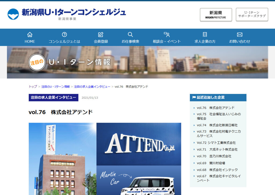Click the article title vol.76 株式会社アテンド
The image size is (275, 195).
tap(61, 112)
